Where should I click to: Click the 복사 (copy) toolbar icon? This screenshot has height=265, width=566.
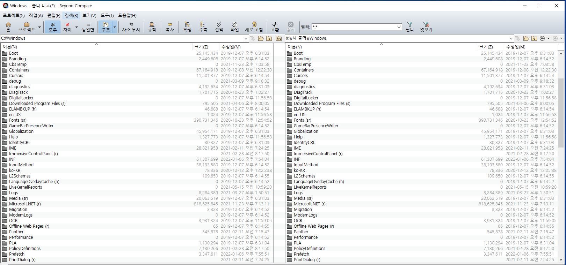170,27
